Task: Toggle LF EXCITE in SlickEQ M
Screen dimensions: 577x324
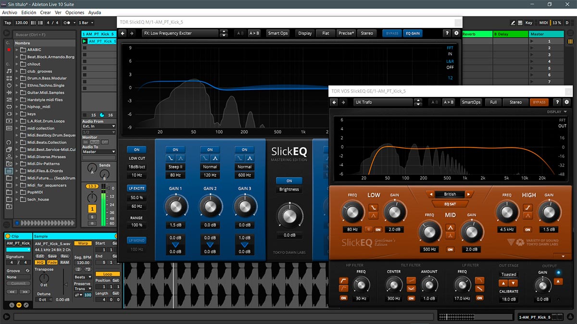Action: coord(137,188)
